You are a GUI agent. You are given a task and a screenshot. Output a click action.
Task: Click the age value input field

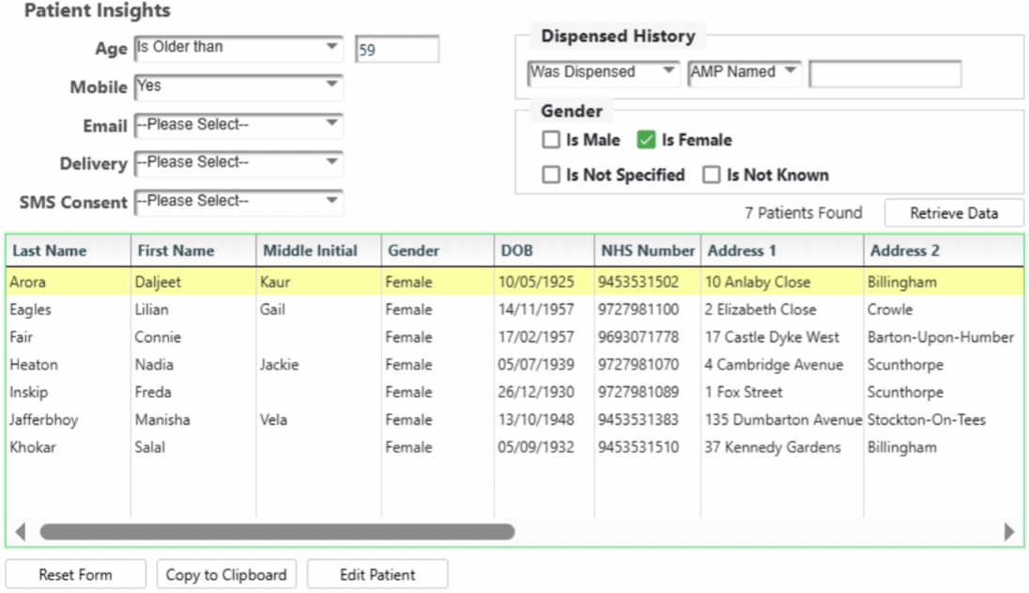tap(396, 51)
